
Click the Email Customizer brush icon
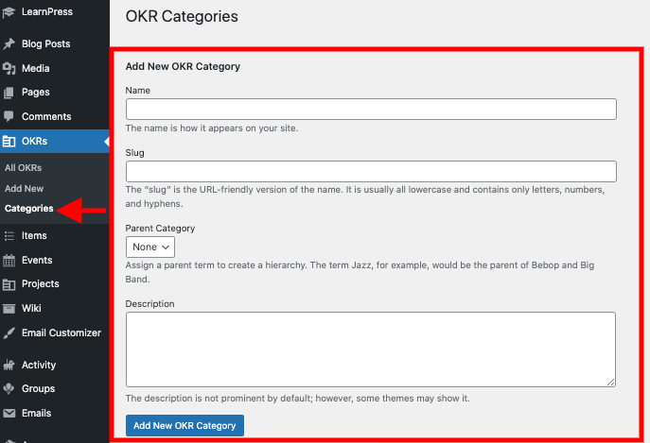coord(9,332)
